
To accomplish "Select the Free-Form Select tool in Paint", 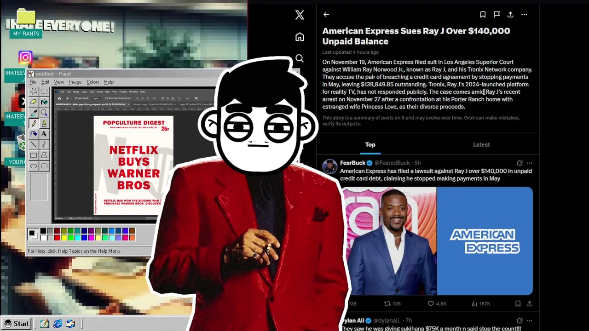I will pos(34,91).
